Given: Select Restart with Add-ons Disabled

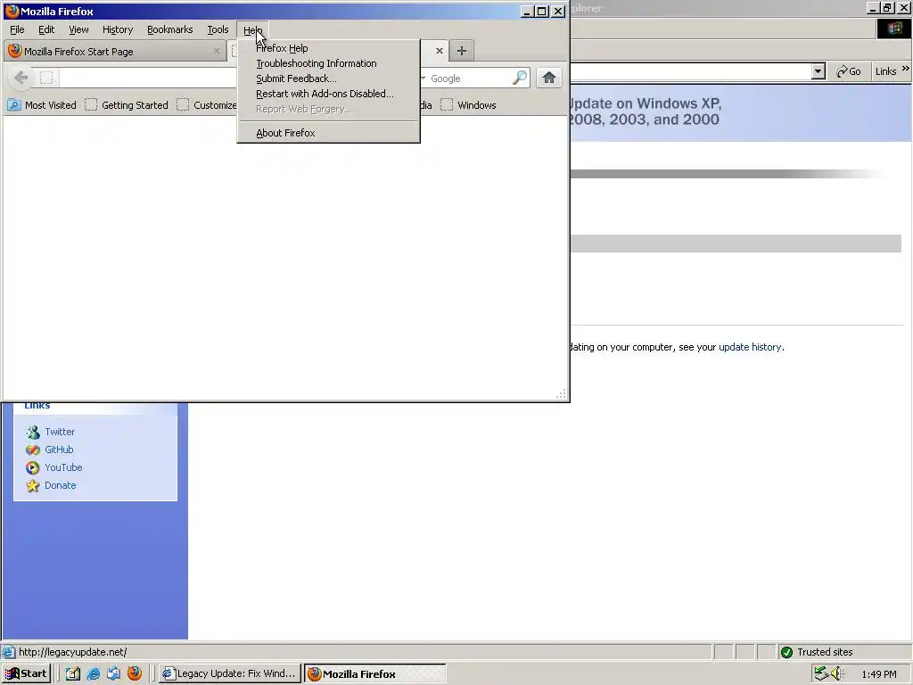Looking at the screenshot, I should (x=325, y=94).
